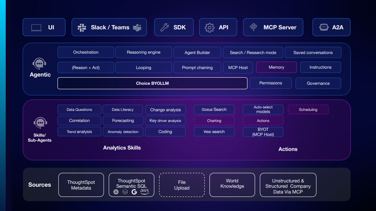The image size is (376, 211).
Task: Click the wrench icon next to SDK
Action: click(164, 28)
